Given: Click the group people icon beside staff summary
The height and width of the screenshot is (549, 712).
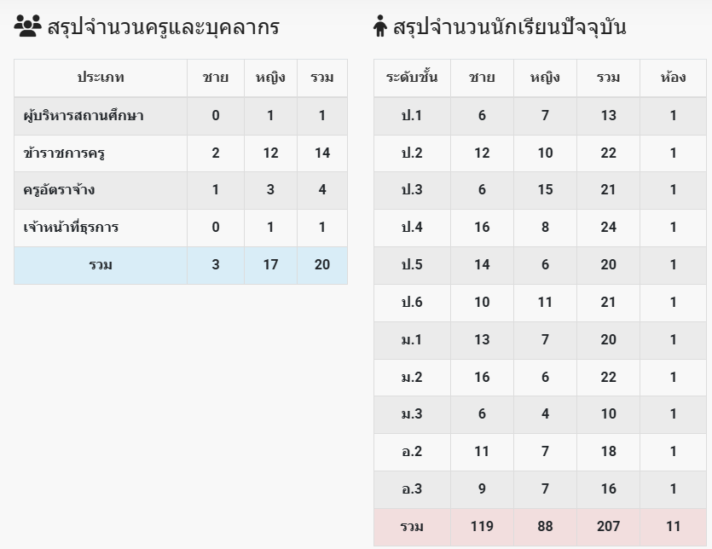Looking at the screenshot, I should pos(27,26).
